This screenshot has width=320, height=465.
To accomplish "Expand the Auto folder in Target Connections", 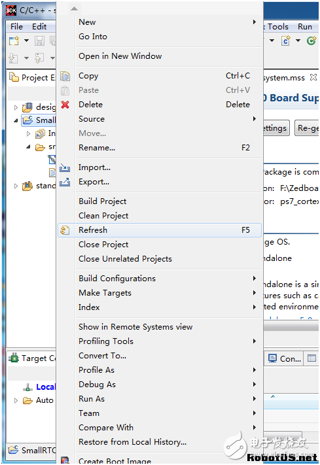I will (x=16, y=401).
